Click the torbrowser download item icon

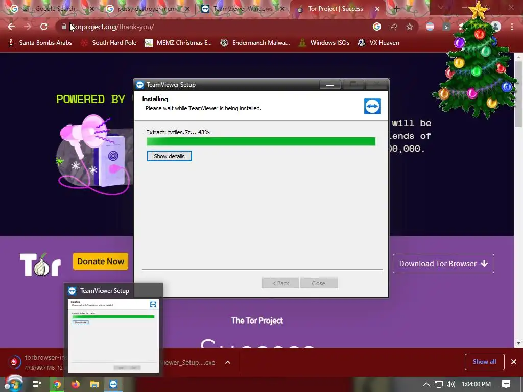(14, 362)
